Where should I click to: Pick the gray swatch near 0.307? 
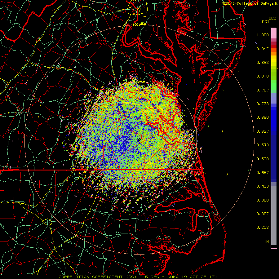click(x=274, y=215)
